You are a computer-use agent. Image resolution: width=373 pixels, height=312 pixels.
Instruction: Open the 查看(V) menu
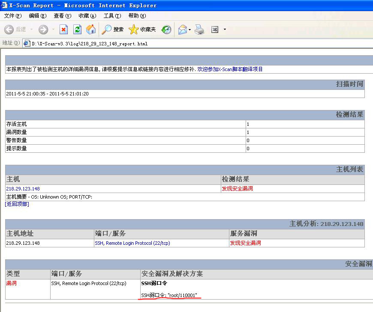[x=62, y=16]
